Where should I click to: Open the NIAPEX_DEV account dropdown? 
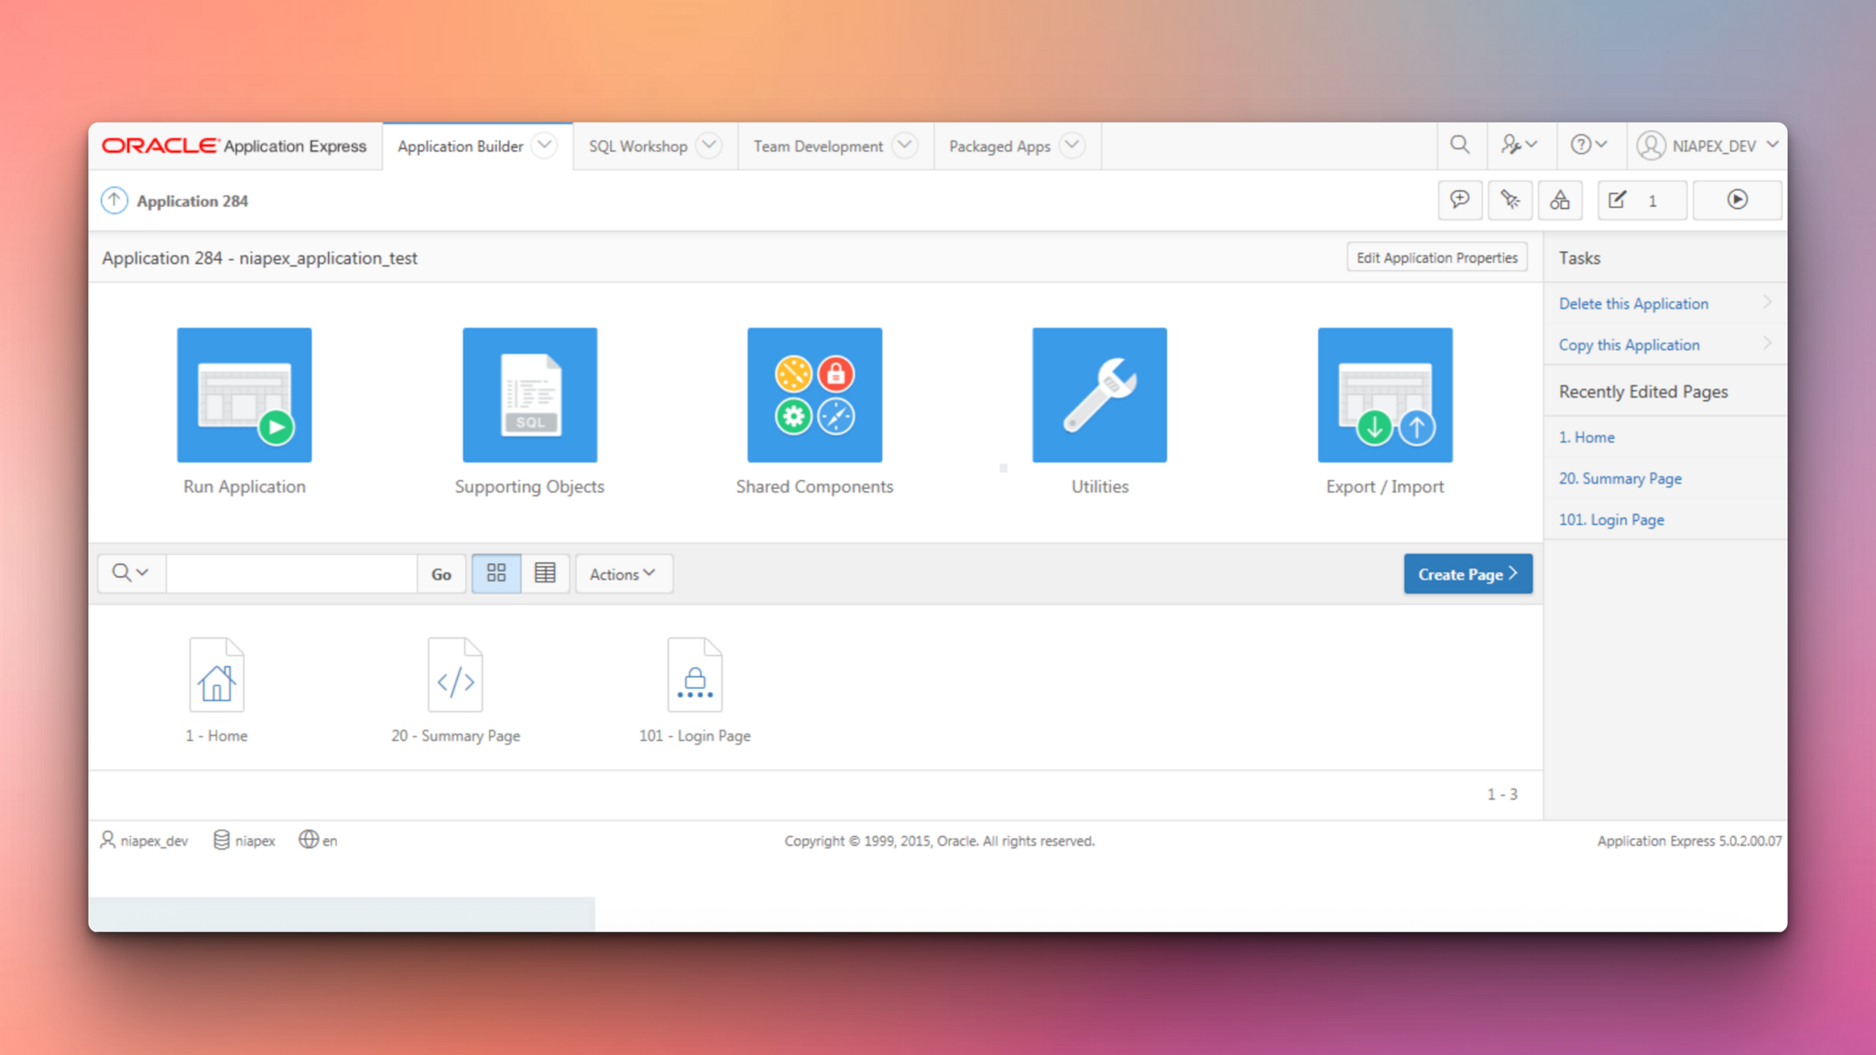pyautogui.click(x=1706, y=145)
